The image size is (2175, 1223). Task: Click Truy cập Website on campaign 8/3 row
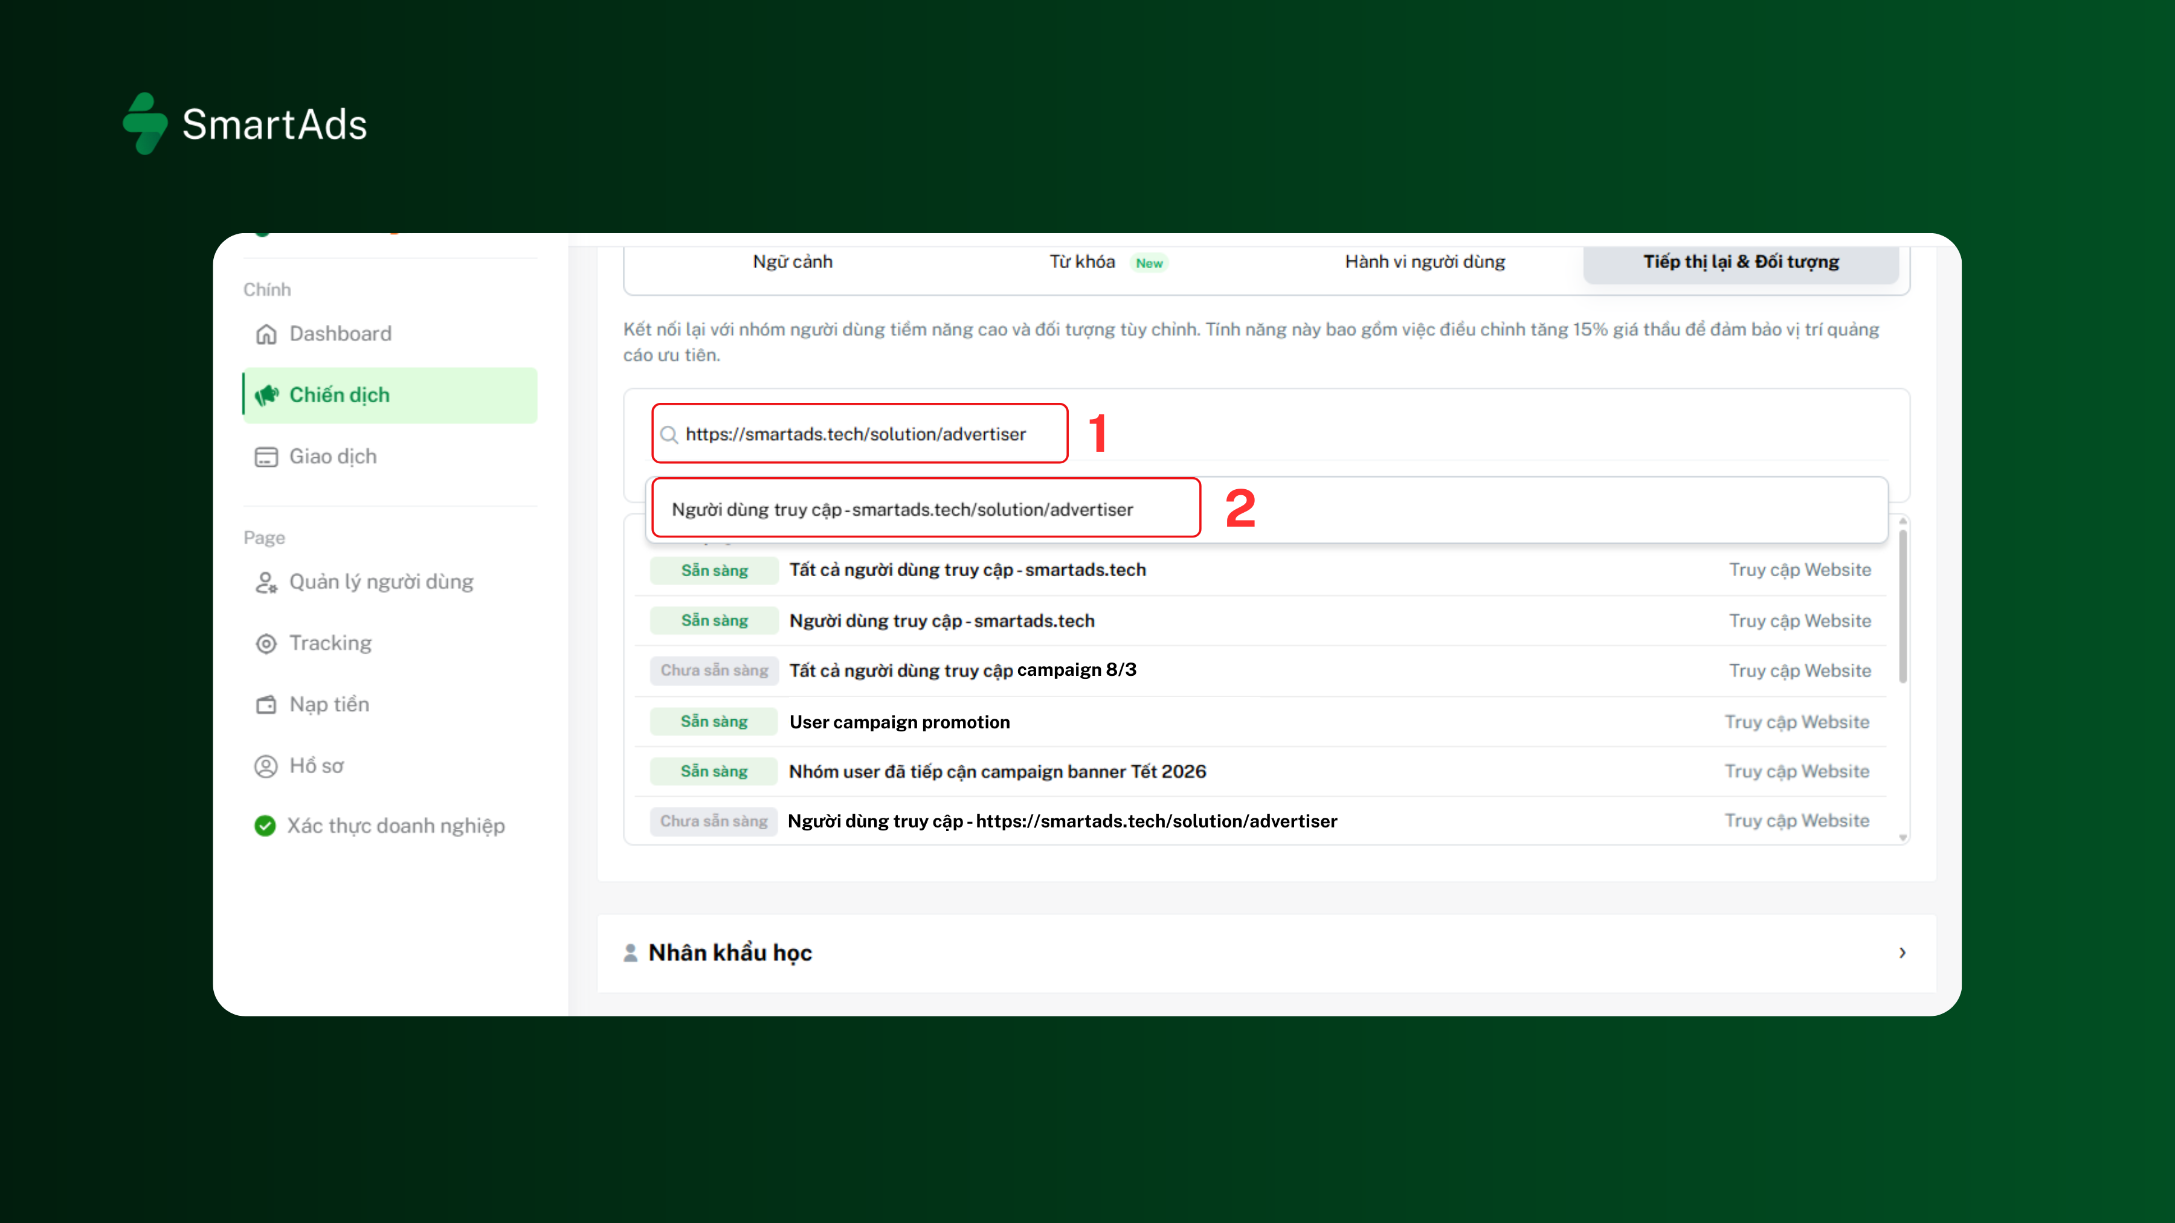point(1799,671)
